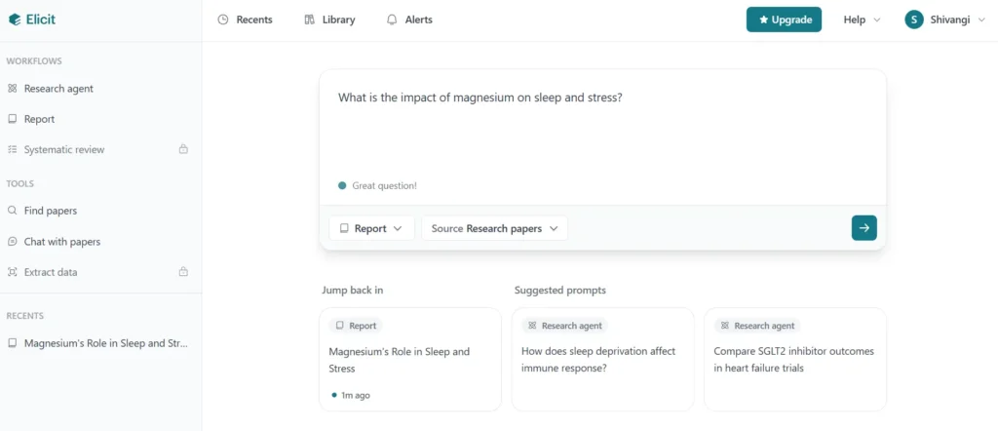Image resolution: width=998 pixels, height=431 pixels.
Task: Open the Library tab
Action: coord(329,20)
